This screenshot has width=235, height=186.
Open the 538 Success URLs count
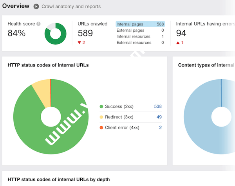point(157,107)
